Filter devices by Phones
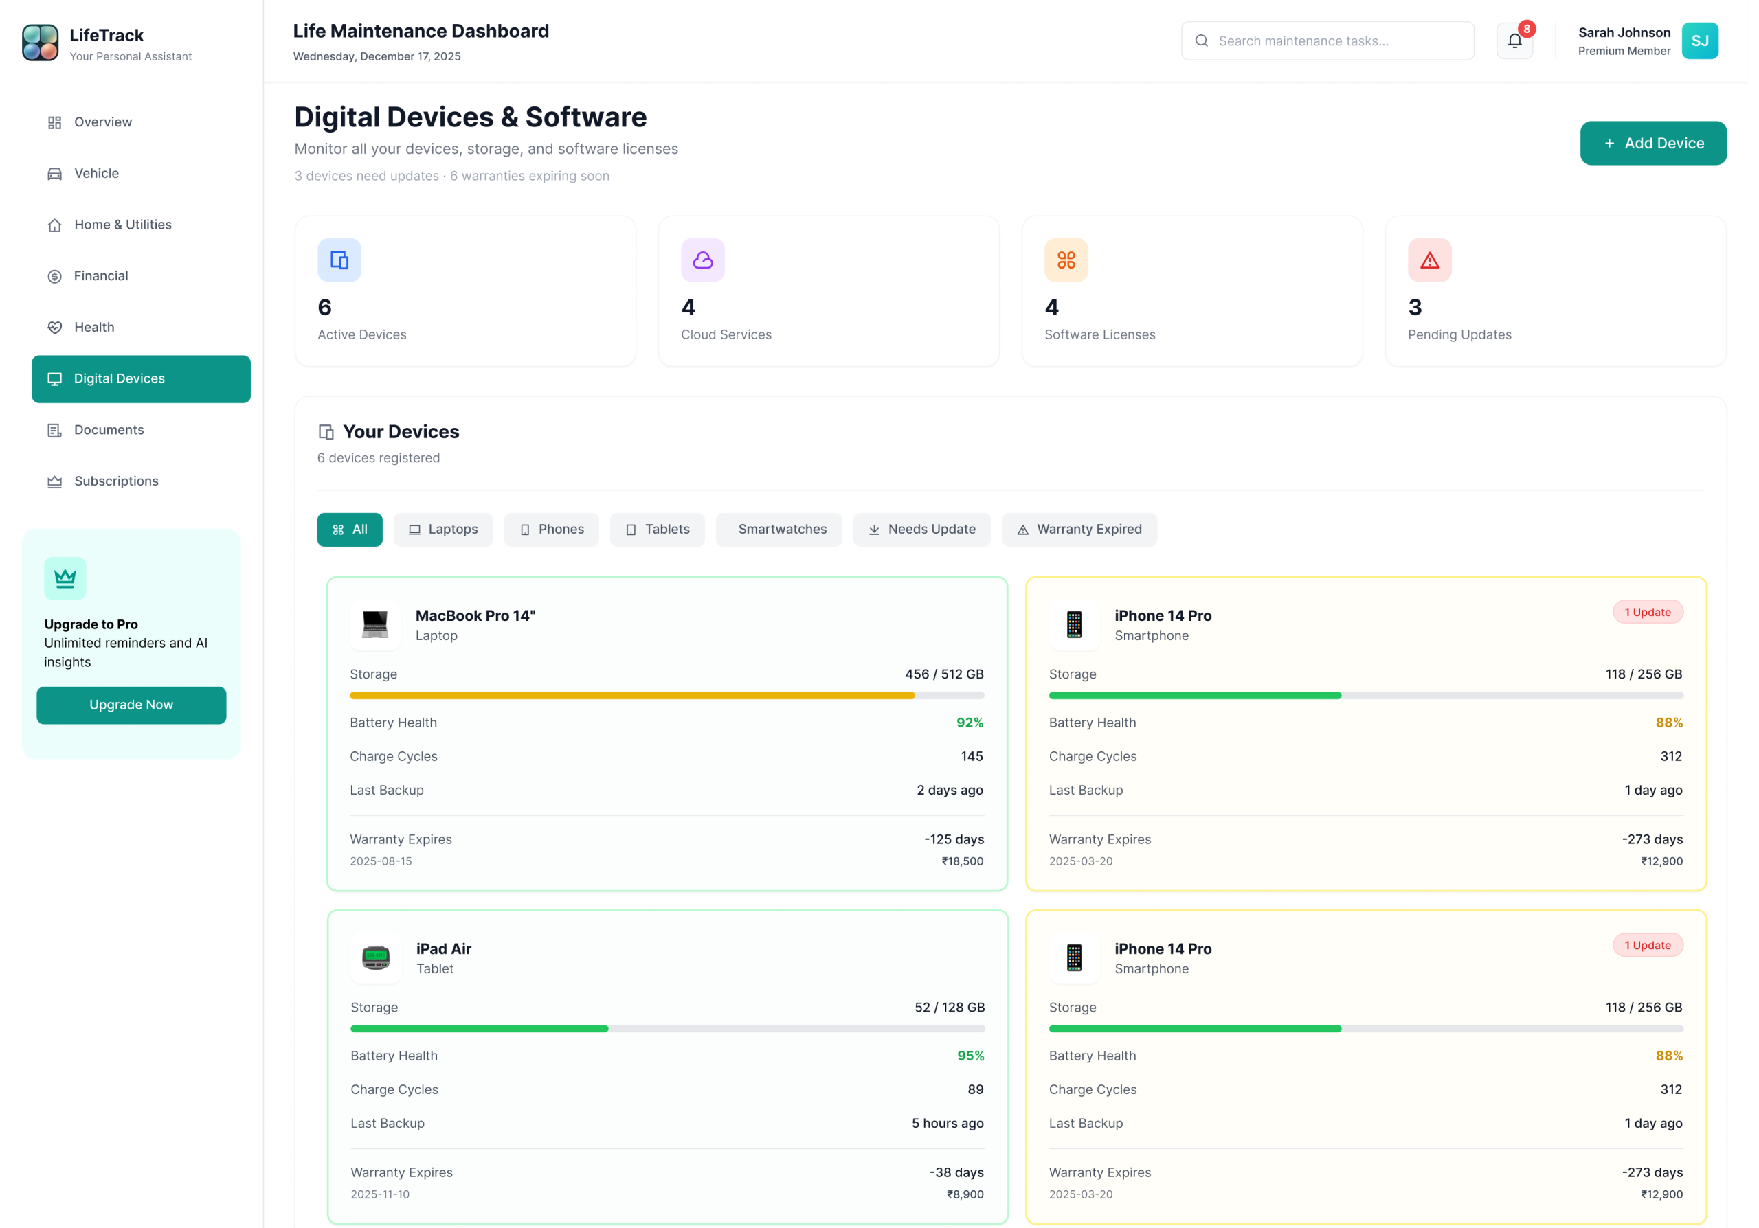 click(x=551, y=529)
